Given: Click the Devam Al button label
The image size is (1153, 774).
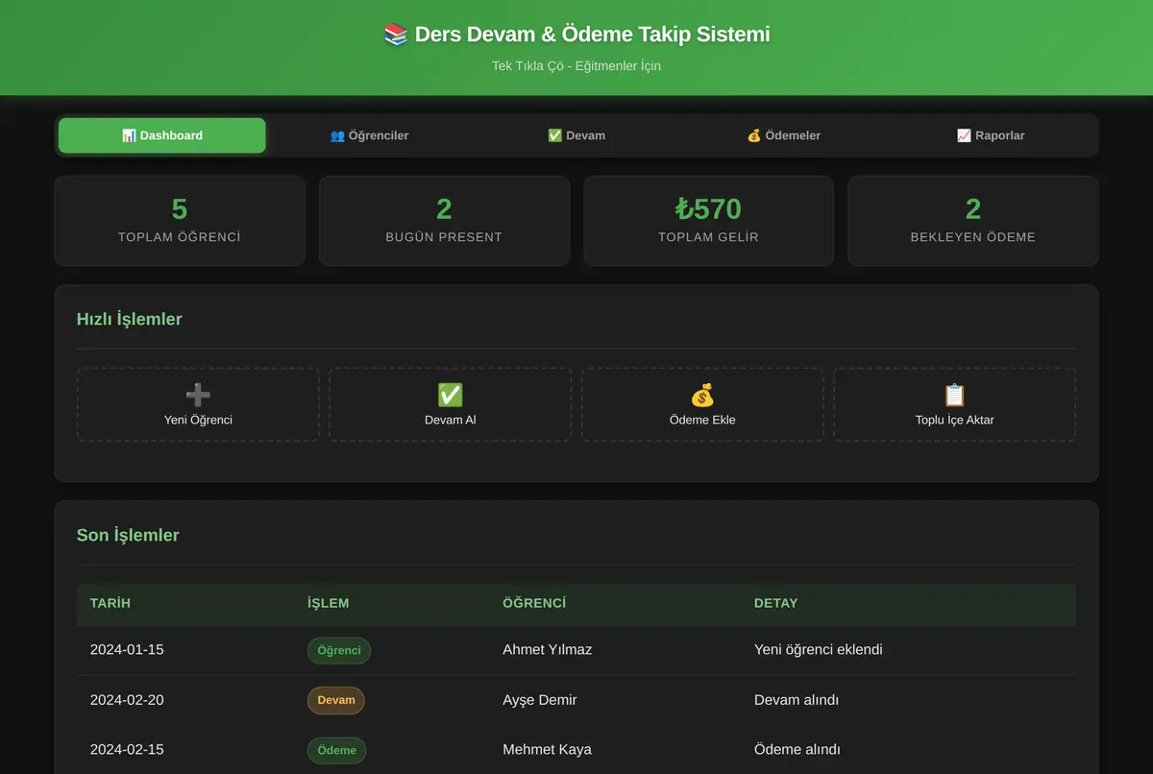Looking at the screenshot, I should tap(450, 420).
